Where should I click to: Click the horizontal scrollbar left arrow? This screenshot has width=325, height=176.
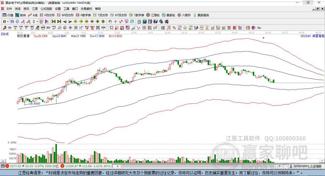point(117,166)
